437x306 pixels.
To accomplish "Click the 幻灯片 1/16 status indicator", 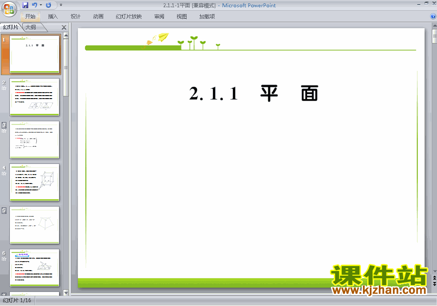I will coord(17,300).
